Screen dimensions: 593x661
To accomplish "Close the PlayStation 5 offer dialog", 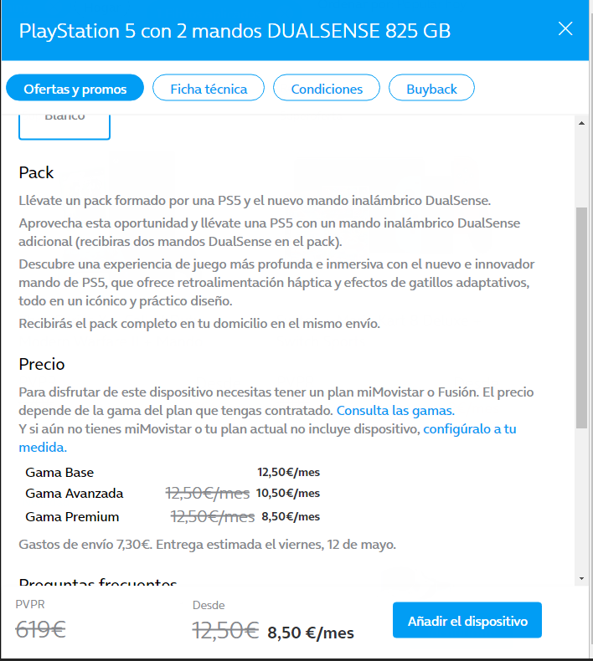I will tap(565, 28).
